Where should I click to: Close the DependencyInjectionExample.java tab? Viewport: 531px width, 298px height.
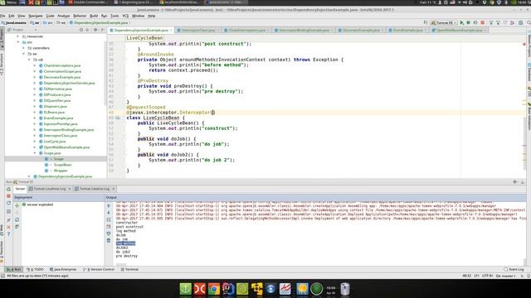pos(171,31)
